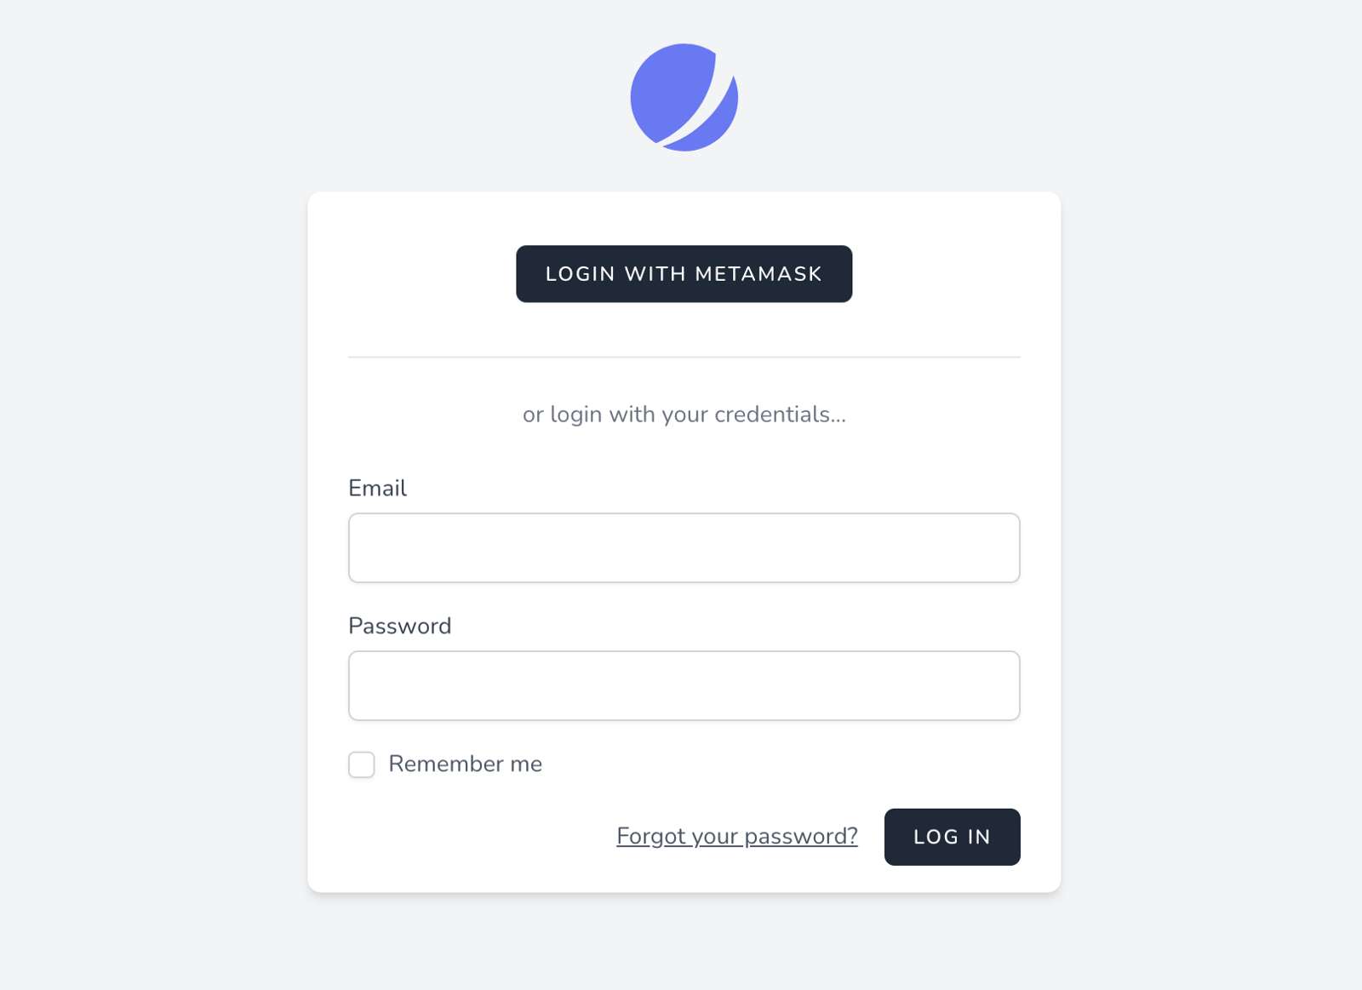Tick the Remember me checkbox
1362x990 pixels.
[362, 764]
